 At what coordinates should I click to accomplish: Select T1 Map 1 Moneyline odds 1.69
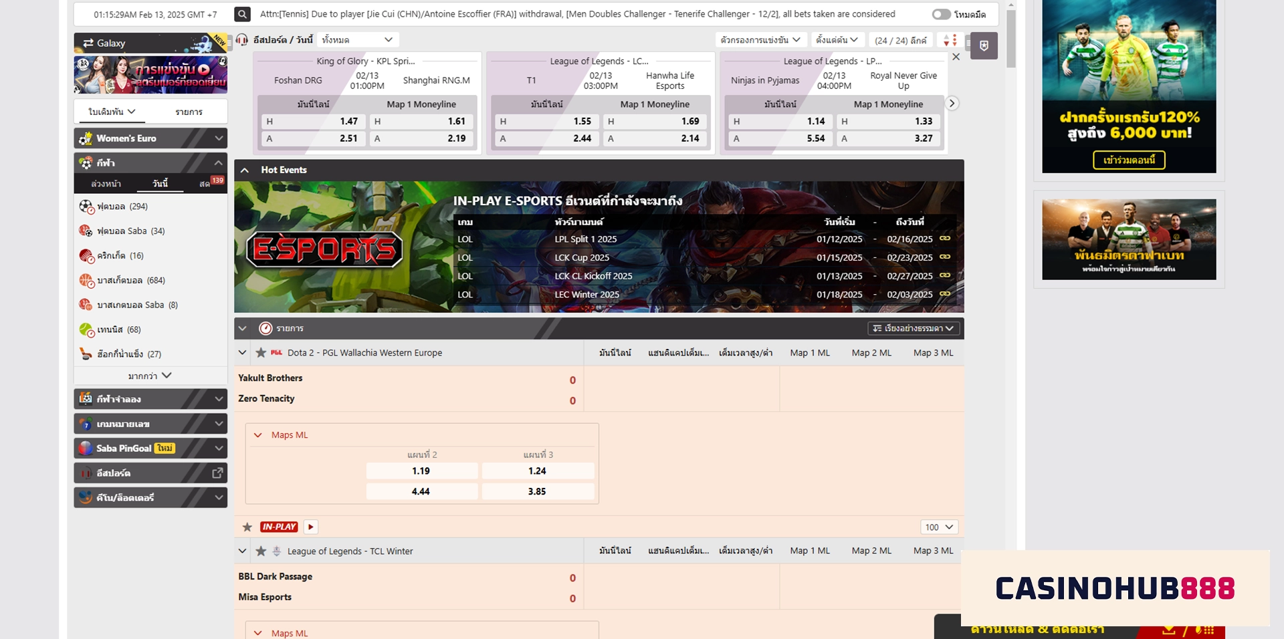(654, 121)
